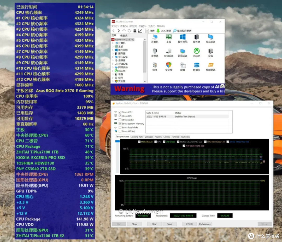Expand the 操作系统 tree node

pyautogui.click(x=113, y=50)
